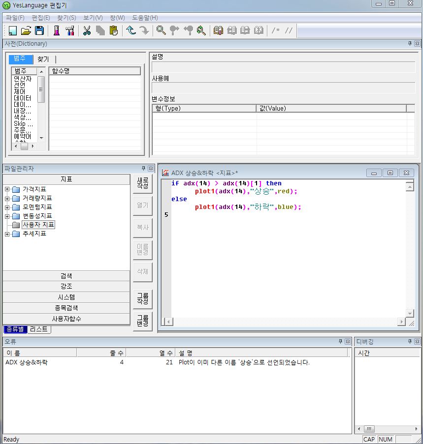The height and width of the screenshot is (444, 423).
Task: Click the block comment /* icon
Action: click(276, 30)
